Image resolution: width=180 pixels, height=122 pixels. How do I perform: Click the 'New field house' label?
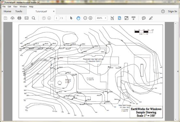[x=125, y=105]
